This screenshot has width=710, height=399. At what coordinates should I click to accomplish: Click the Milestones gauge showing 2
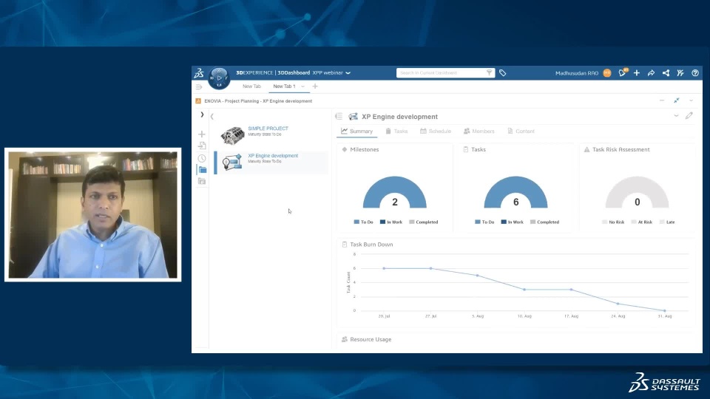(x=395, y=193)
